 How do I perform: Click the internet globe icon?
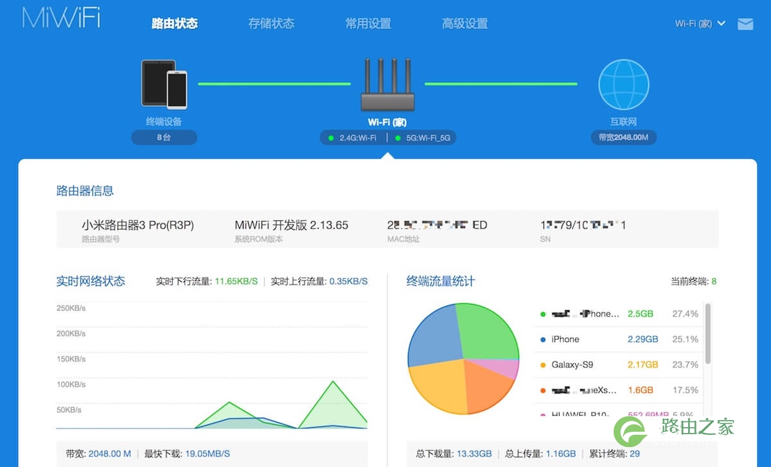624,84
